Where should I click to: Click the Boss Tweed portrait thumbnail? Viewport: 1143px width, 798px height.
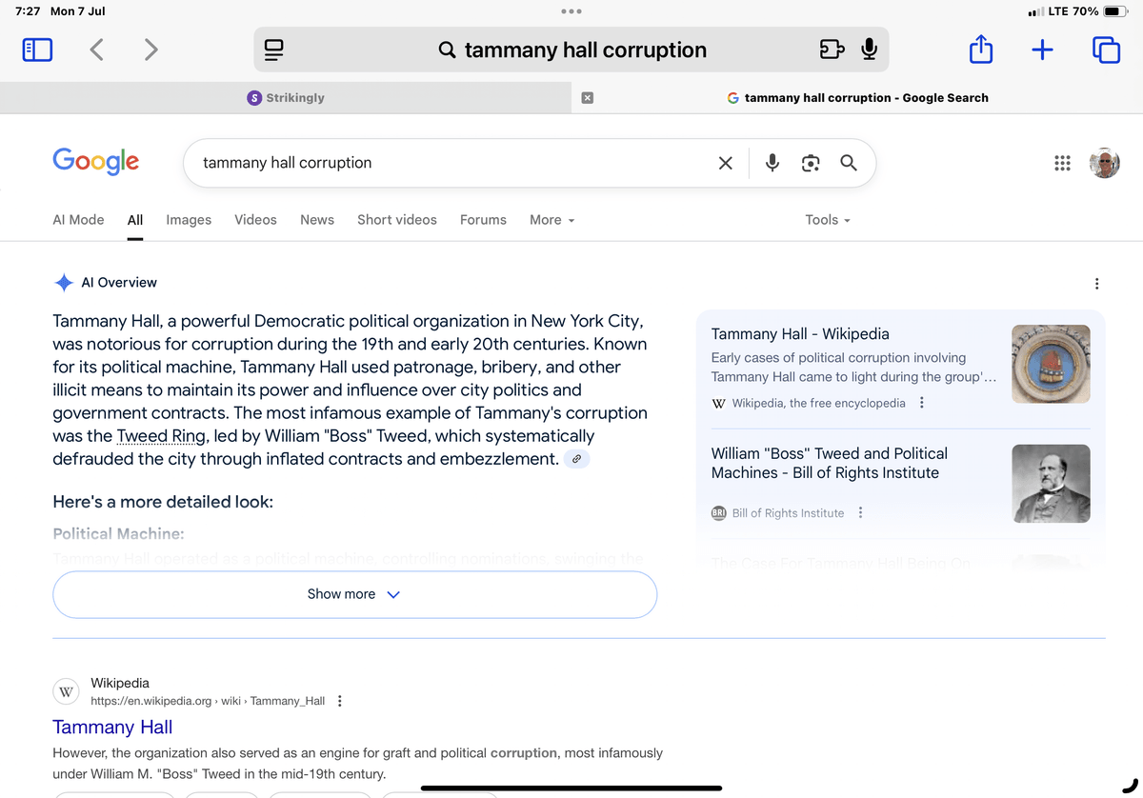(x=1051, y=483)
